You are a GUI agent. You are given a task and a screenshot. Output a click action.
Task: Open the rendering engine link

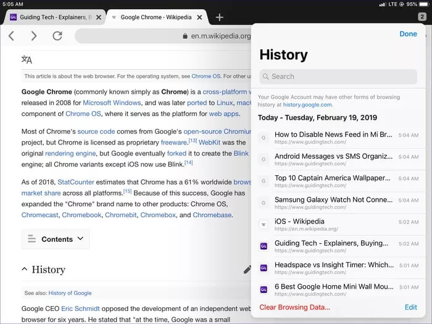click(x=70, y=154)
